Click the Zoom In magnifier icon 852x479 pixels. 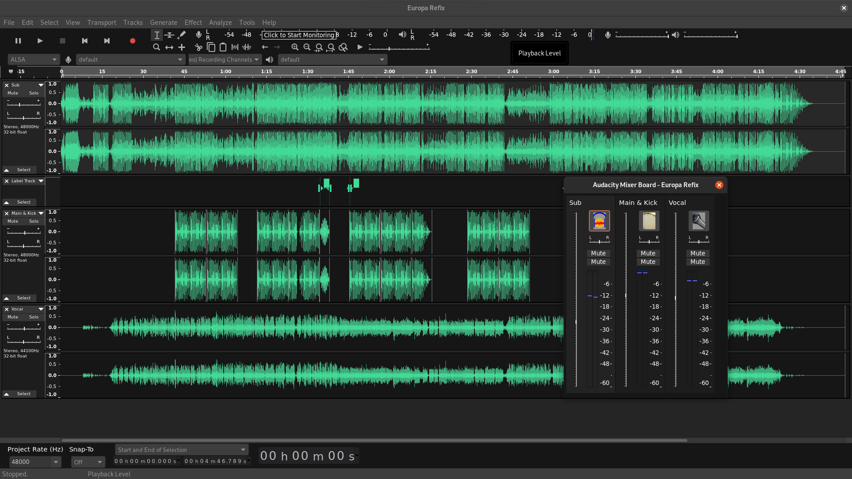tap(295, 47)
